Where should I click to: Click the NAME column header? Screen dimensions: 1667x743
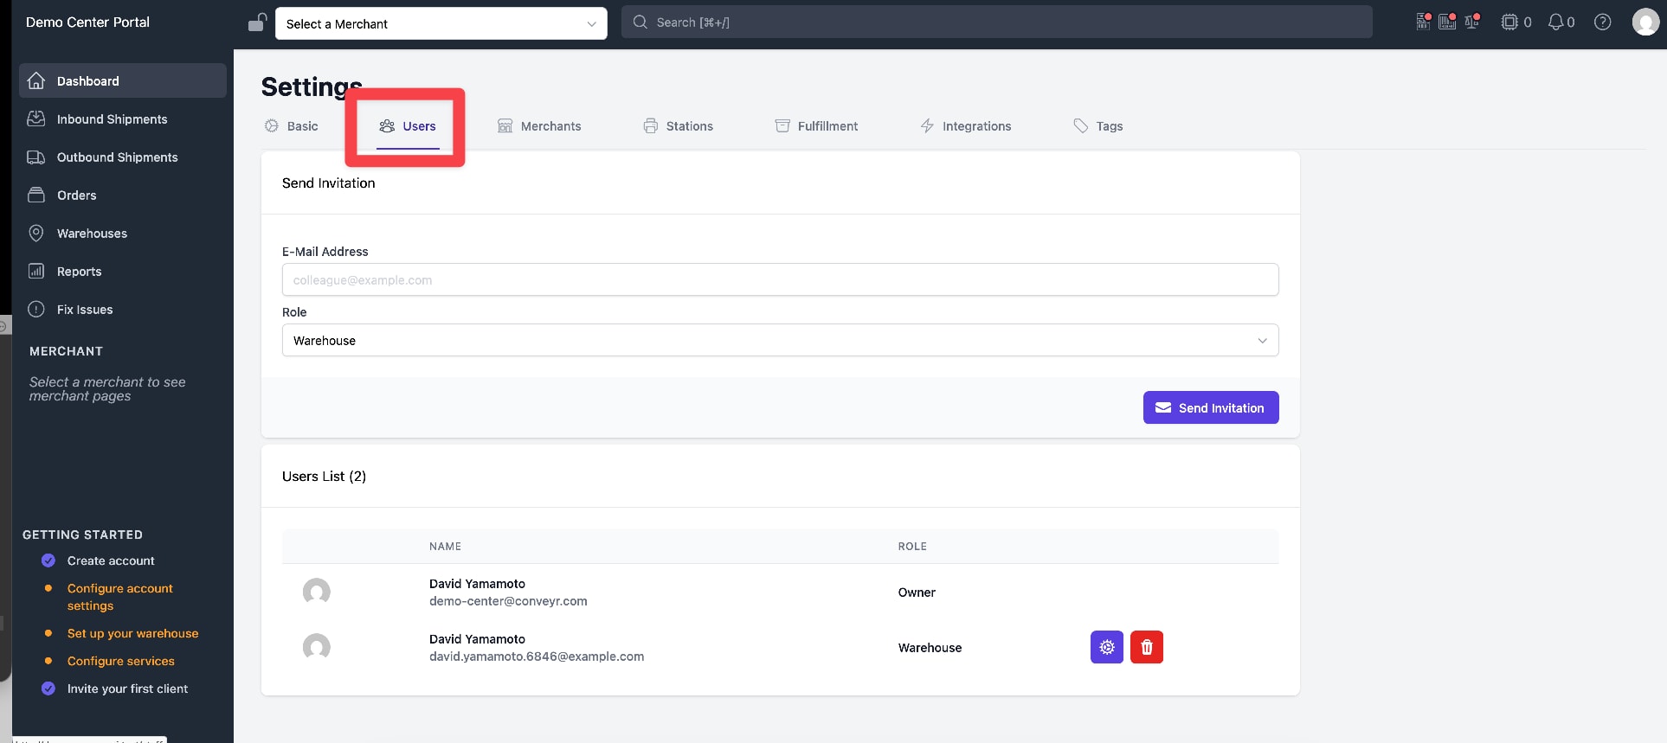pyautogui.click(x=445, y=547)
